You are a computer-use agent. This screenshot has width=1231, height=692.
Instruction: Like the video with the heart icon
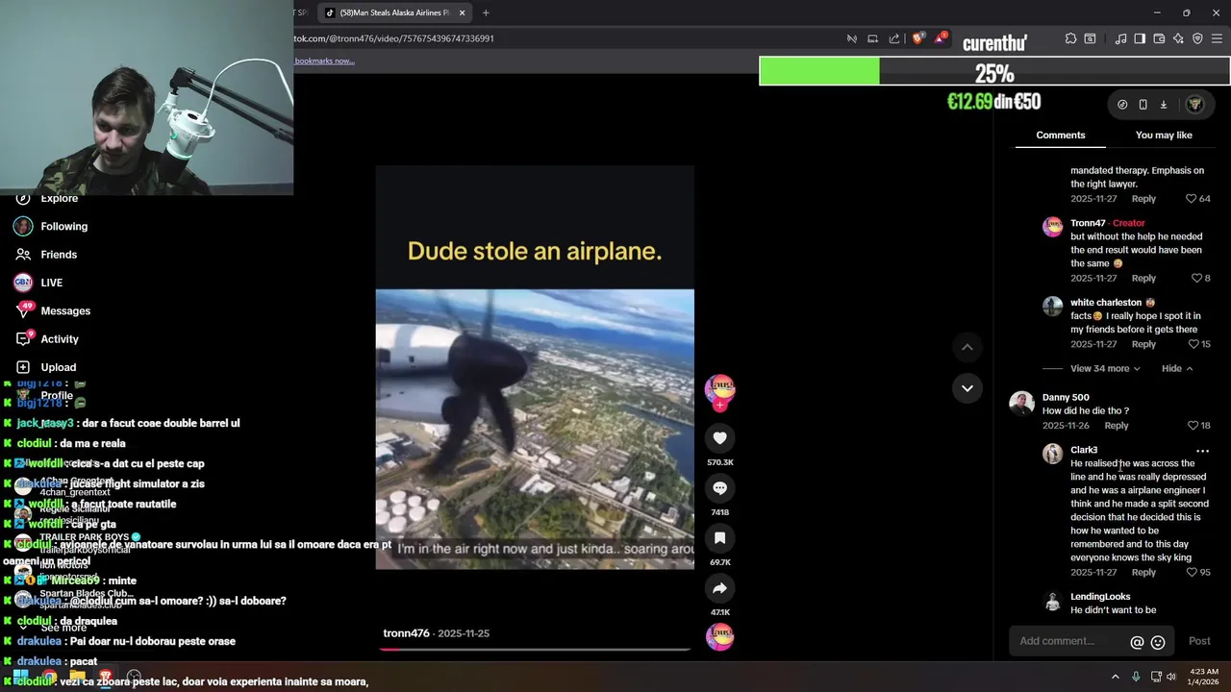[x=719, y=438]
